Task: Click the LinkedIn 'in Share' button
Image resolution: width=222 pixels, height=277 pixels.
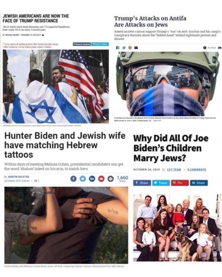Action: coord(199,183)
